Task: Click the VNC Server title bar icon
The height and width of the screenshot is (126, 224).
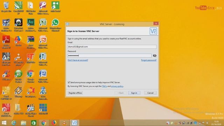Action: [x=68, y=24]
